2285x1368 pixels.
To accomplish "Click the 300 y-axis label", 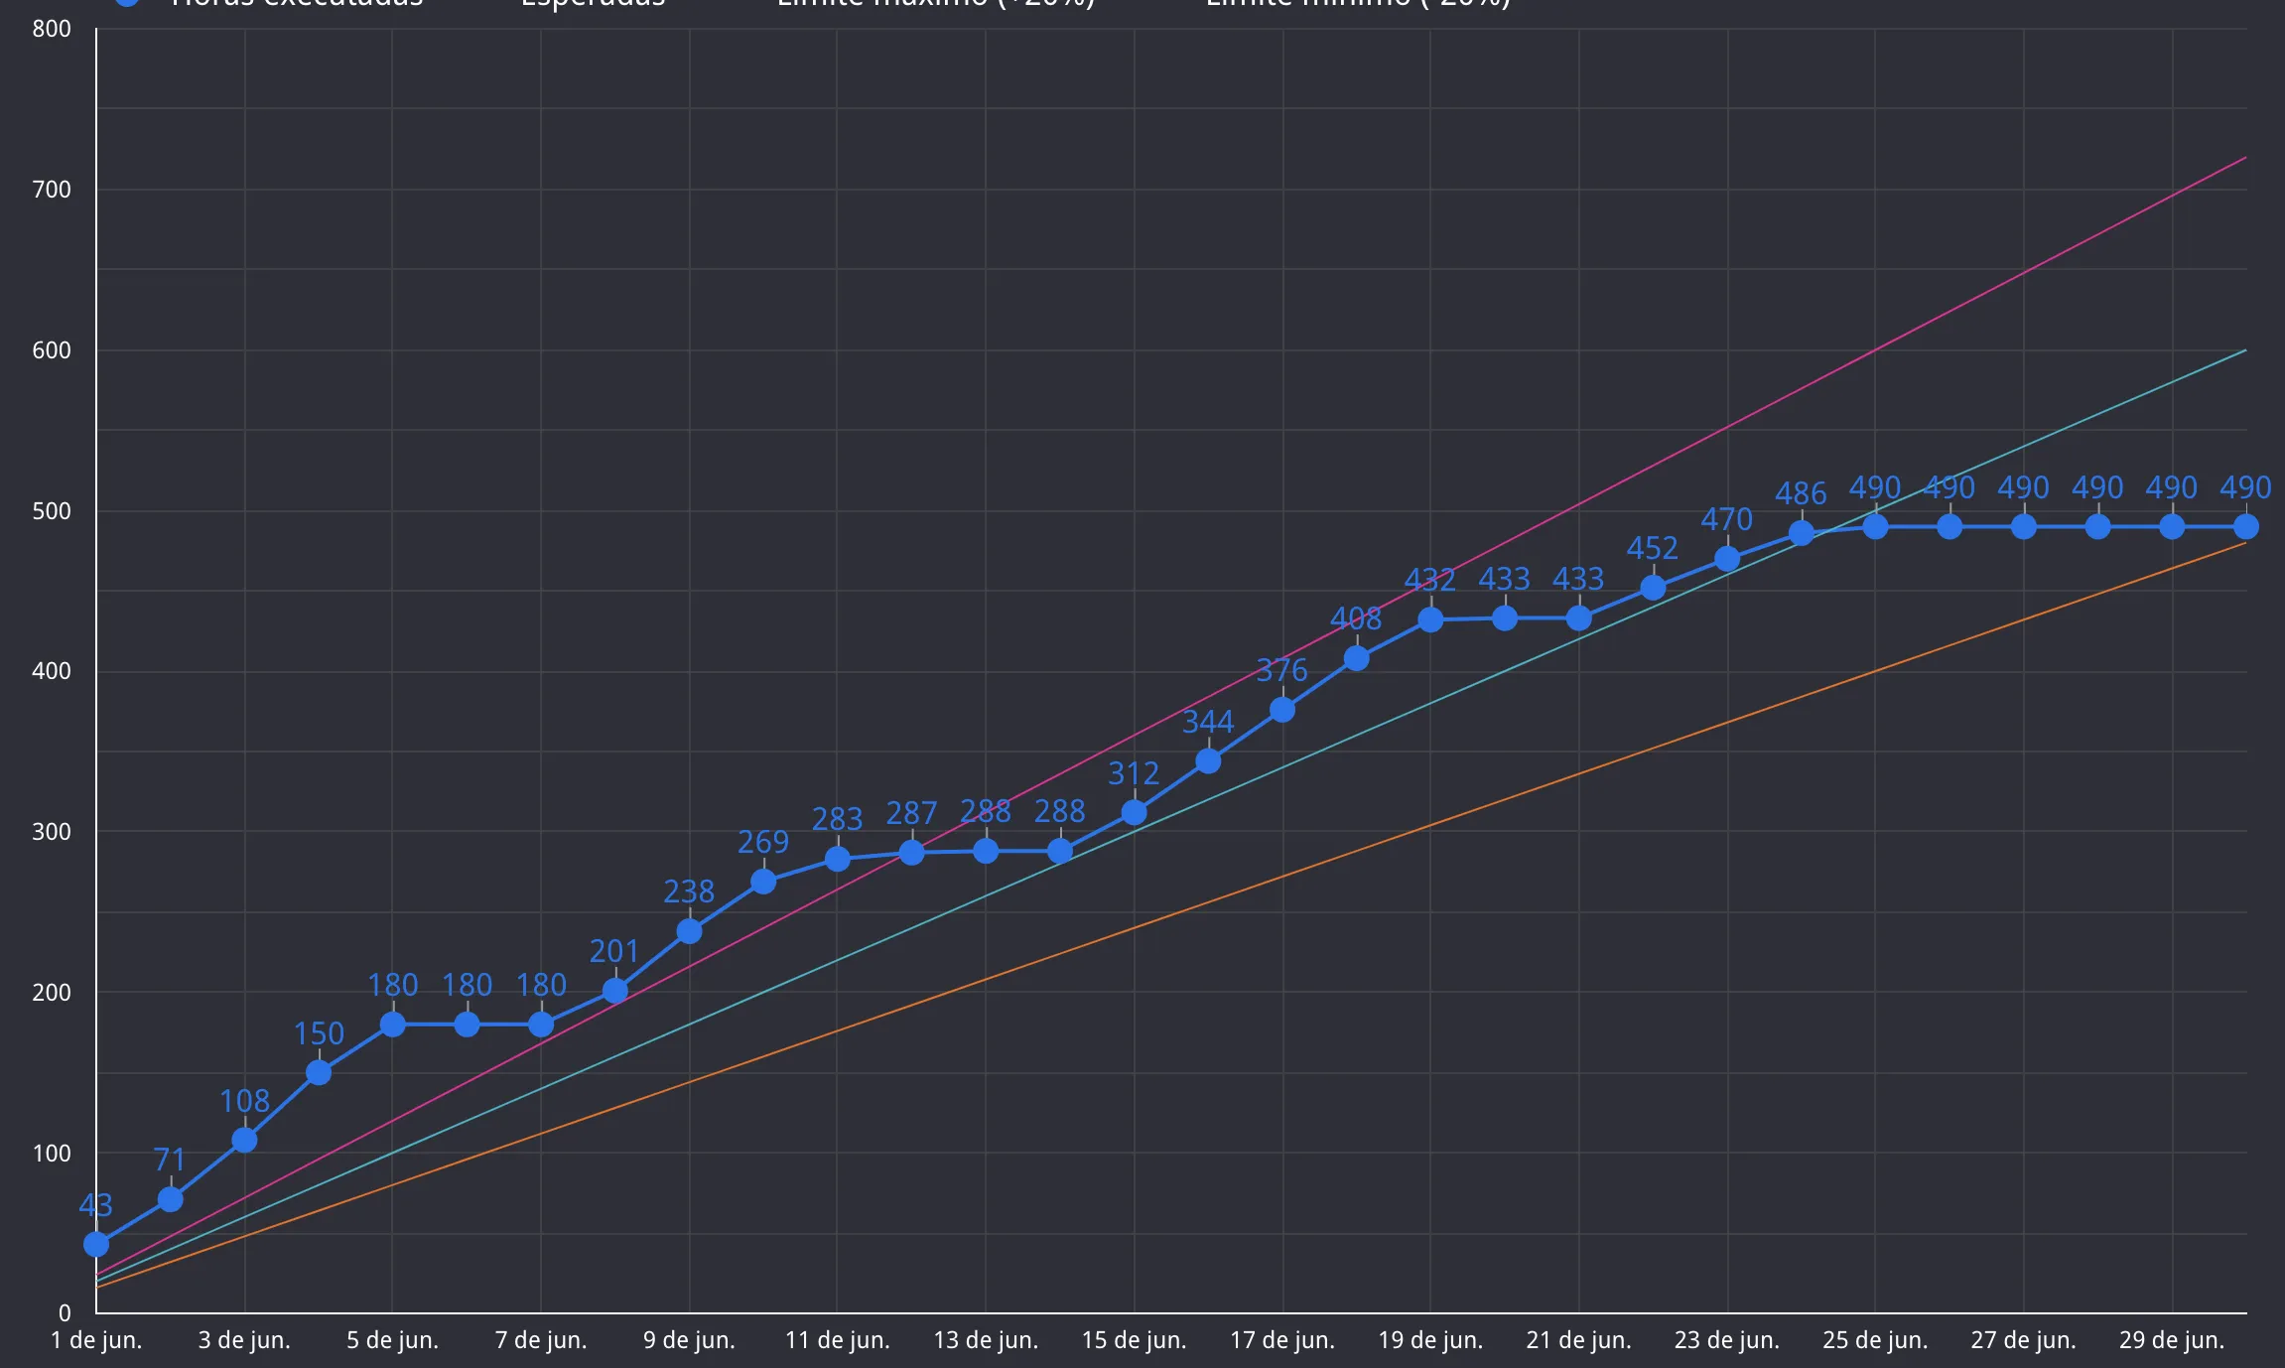I will point(52,831).
